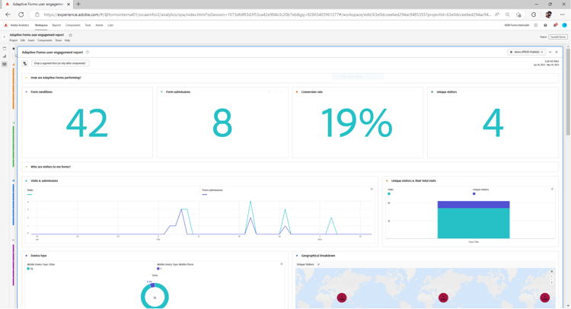Click browser favorites star icon

coord(518,14)
